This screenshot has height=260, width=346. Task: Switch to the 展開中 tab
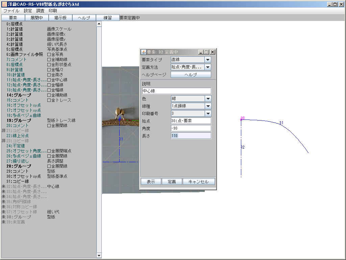click(x=36, y=18)
